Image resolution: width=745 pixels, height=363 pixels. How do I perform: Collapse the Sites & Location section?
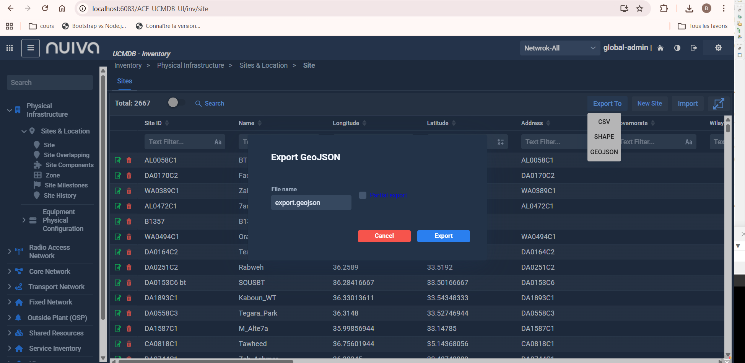24,131
